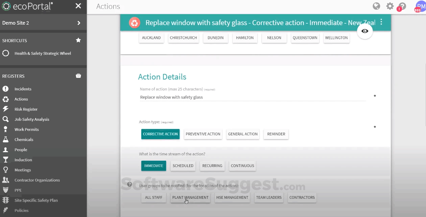This screenshot has height=217, width=426.
Task: Open the three-dot menu on action header
Action: (381, 22)
